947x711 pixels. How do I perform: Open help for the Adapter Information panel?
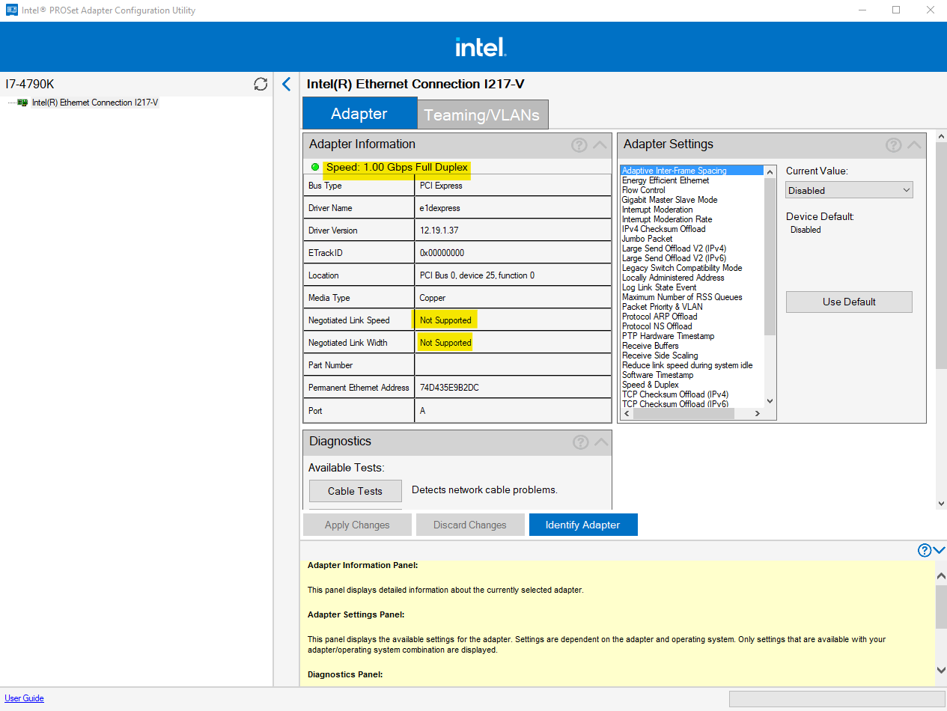click(x=579, y=144)
